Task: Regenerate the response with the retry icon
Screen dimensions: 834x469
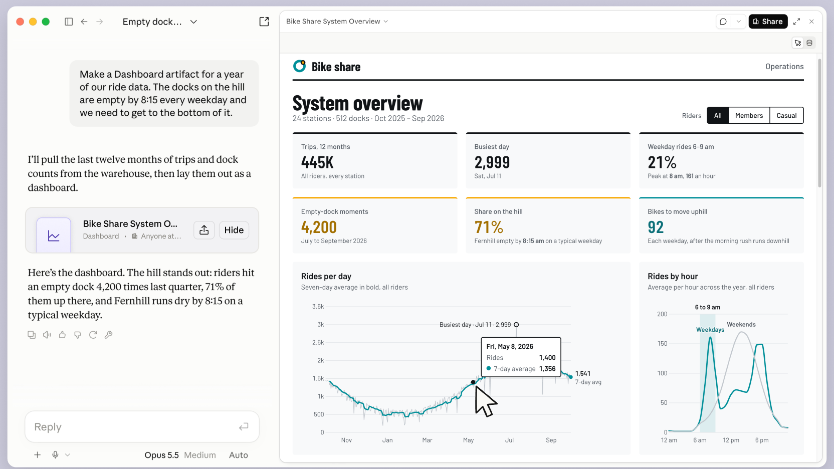Action: 93,335
